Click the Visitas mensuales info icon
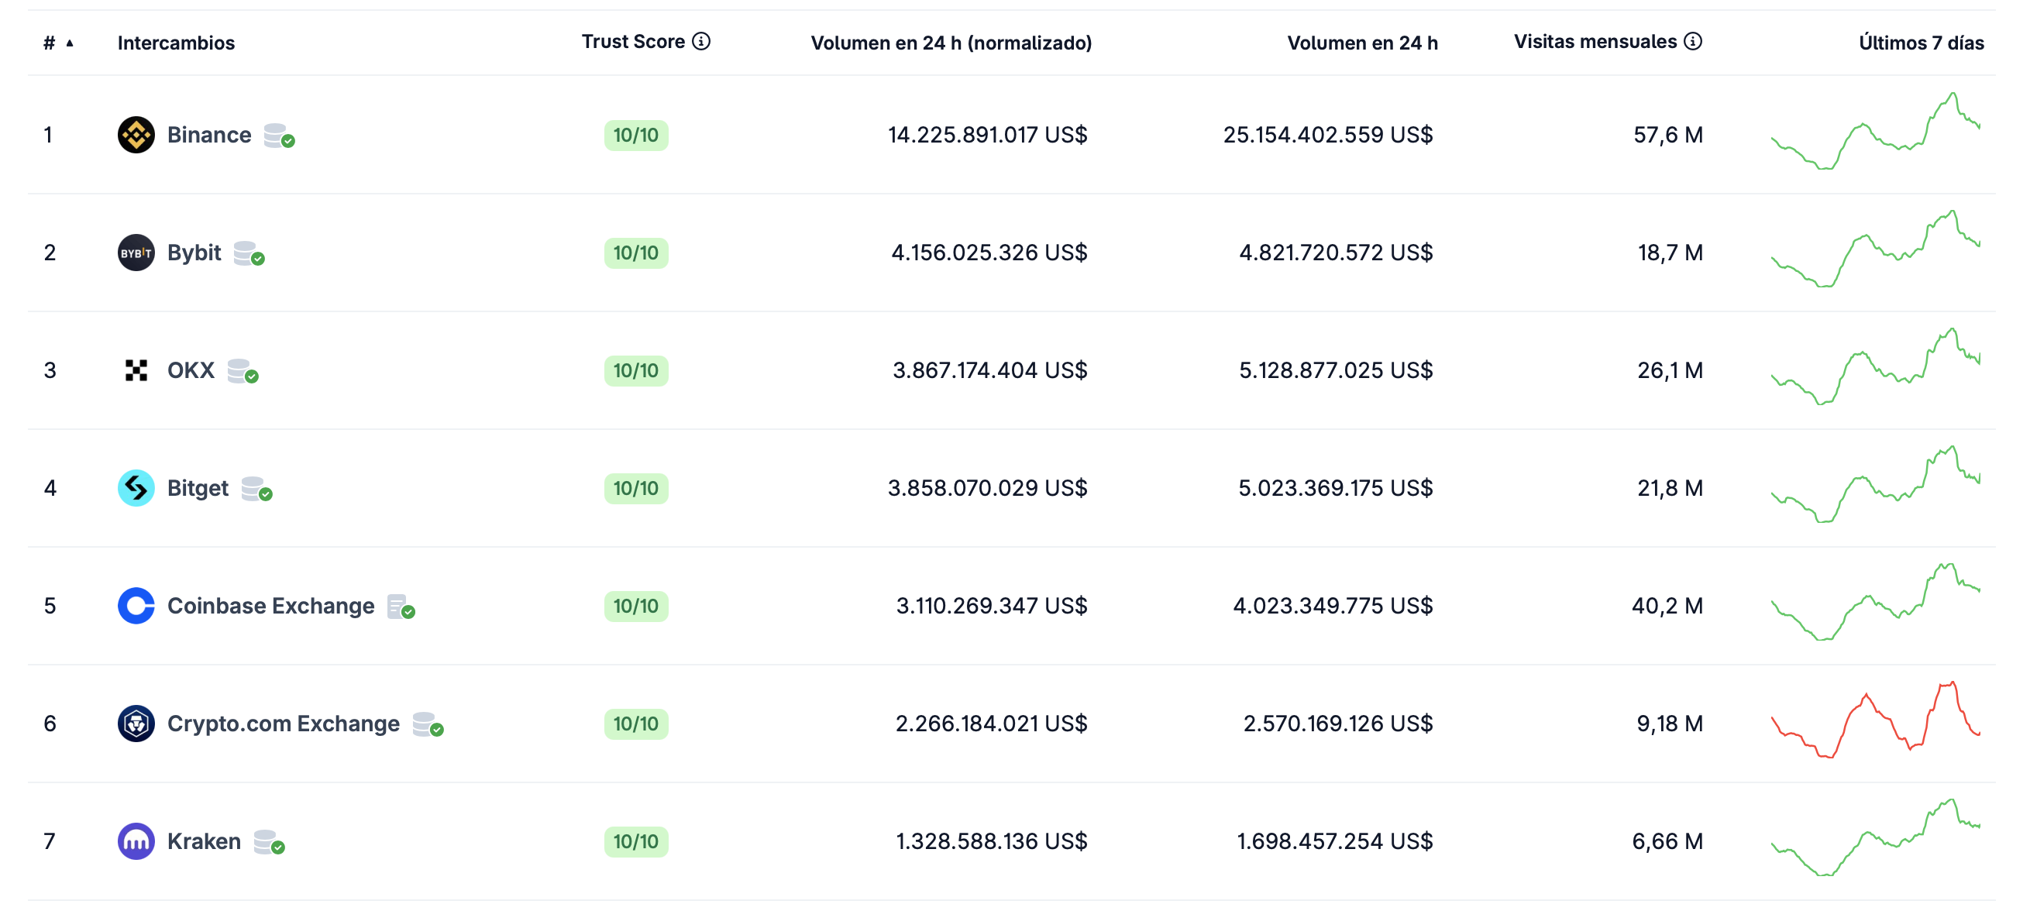Screen dimensions: 2030x911 click(1692, 41)
